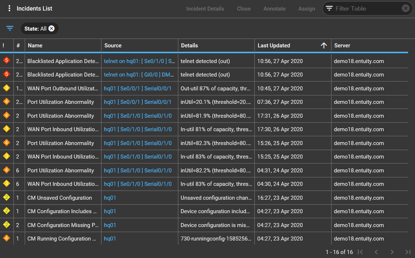The image size is (415, 258).
Task: Open link telnet on hq01: [ Se0/1/0 ]
Action: [x=139, y=61]
